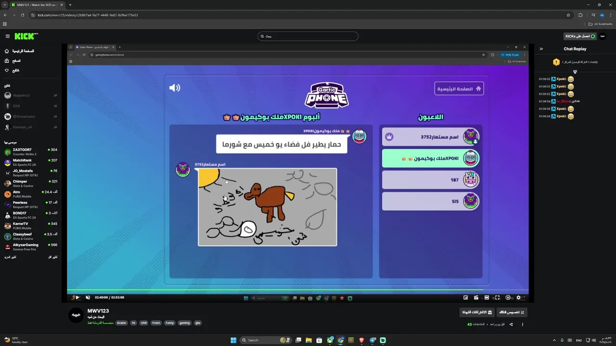The height and width of the screenshot is (346, 616).
Task: Open the All Bookmarks folder
Action: tap(601, 24)
